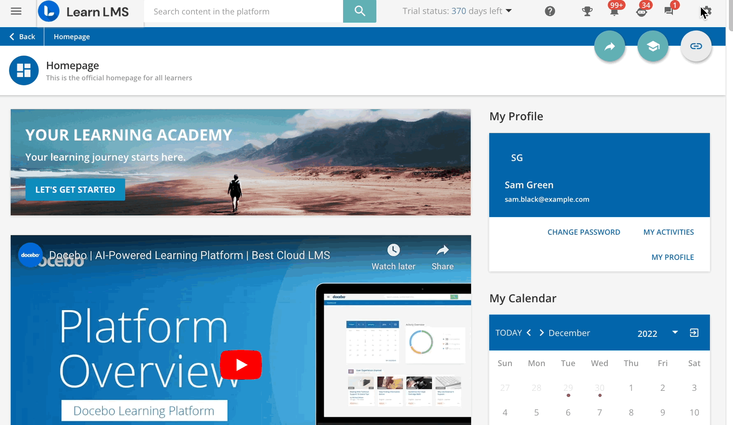Image resolution: width=733 pixels, height=425 pixels.
Task: Click LET'S GET STARTED button
Action: click(x=75, y=189)
